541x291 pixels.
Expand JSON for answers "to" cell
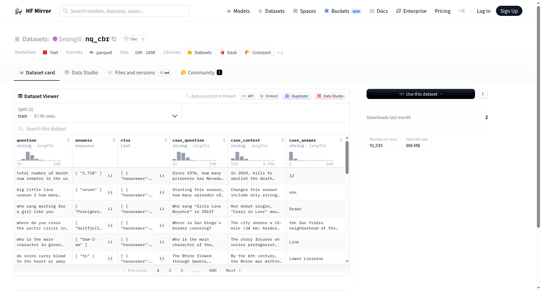point(110,259)
